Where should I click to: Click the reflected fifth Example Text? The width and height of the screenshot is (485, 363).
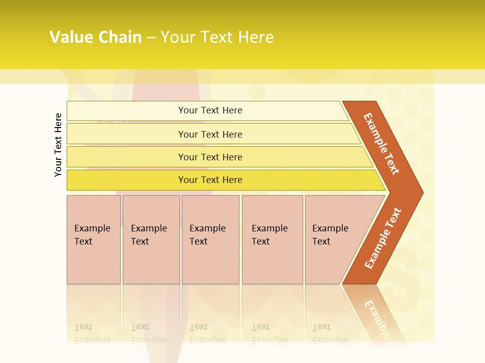(330, 333)
